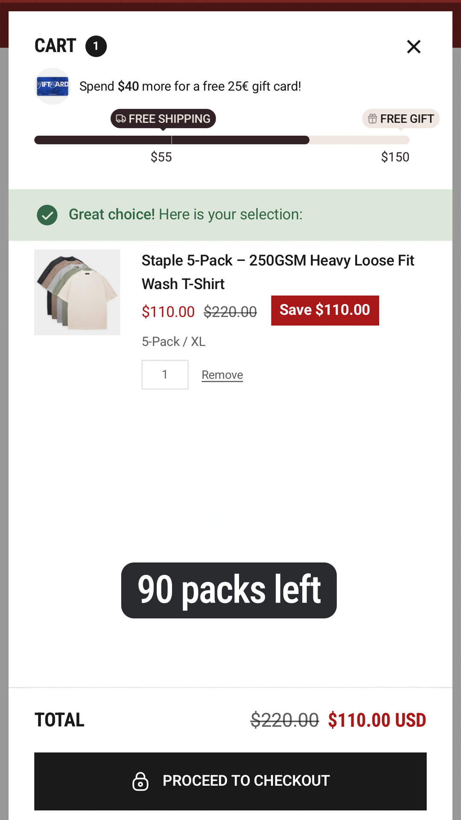Close the cart with the X icon
Screen dimensions: 461x820
[x=414, y=47]
